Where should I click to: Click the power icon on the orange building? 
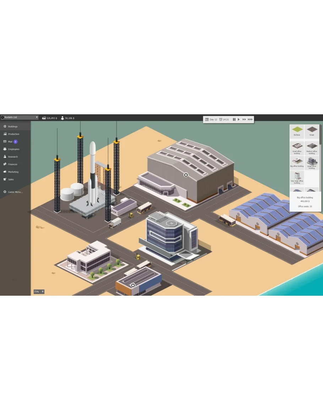coord(133,285)
